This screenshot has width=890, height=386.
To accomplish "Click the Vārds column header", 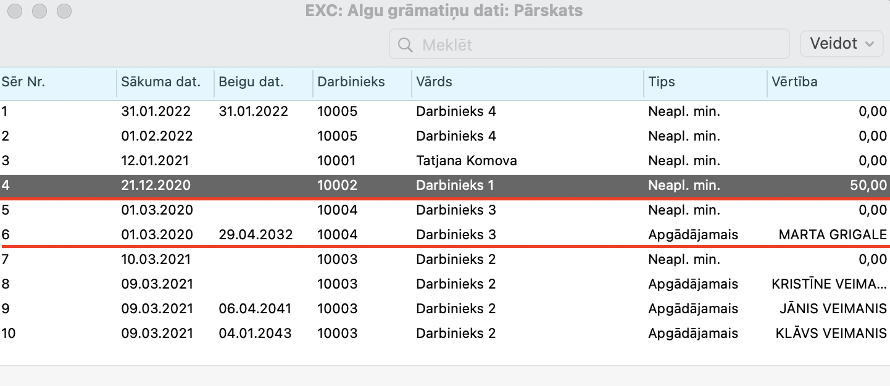I will (x=434, y=82).
